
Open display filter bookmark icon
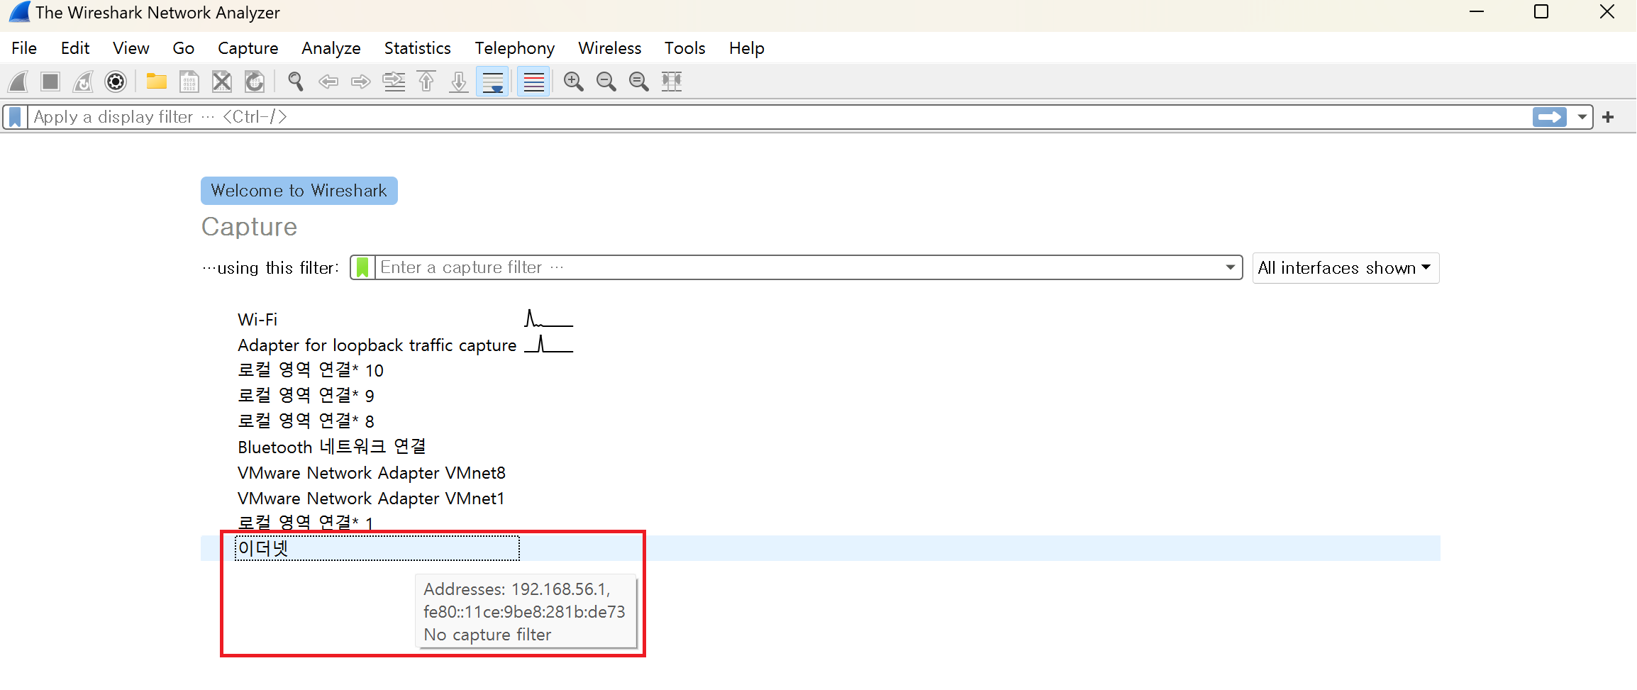click(15, 117)
